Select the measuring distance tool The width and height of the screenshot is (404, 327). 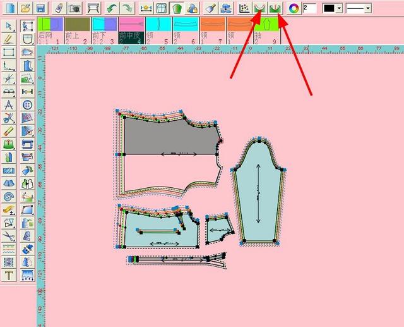point(27,92)
